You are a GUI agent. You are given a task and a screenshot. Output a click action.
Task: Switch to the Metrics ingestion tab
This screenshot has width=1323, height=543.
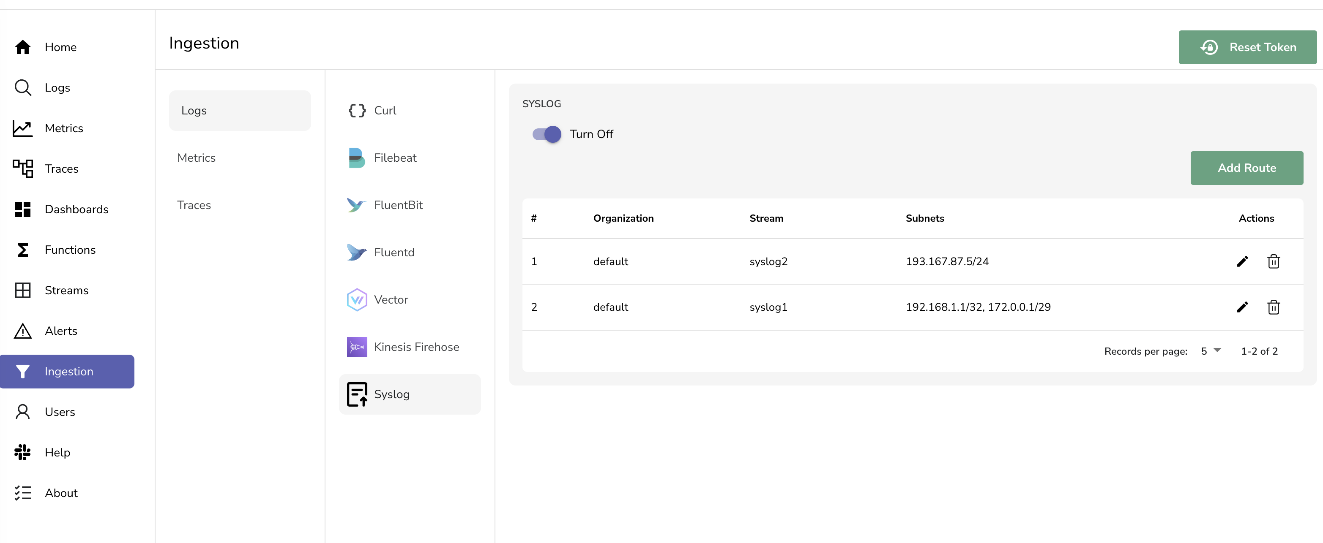click(x=196, y=158)
